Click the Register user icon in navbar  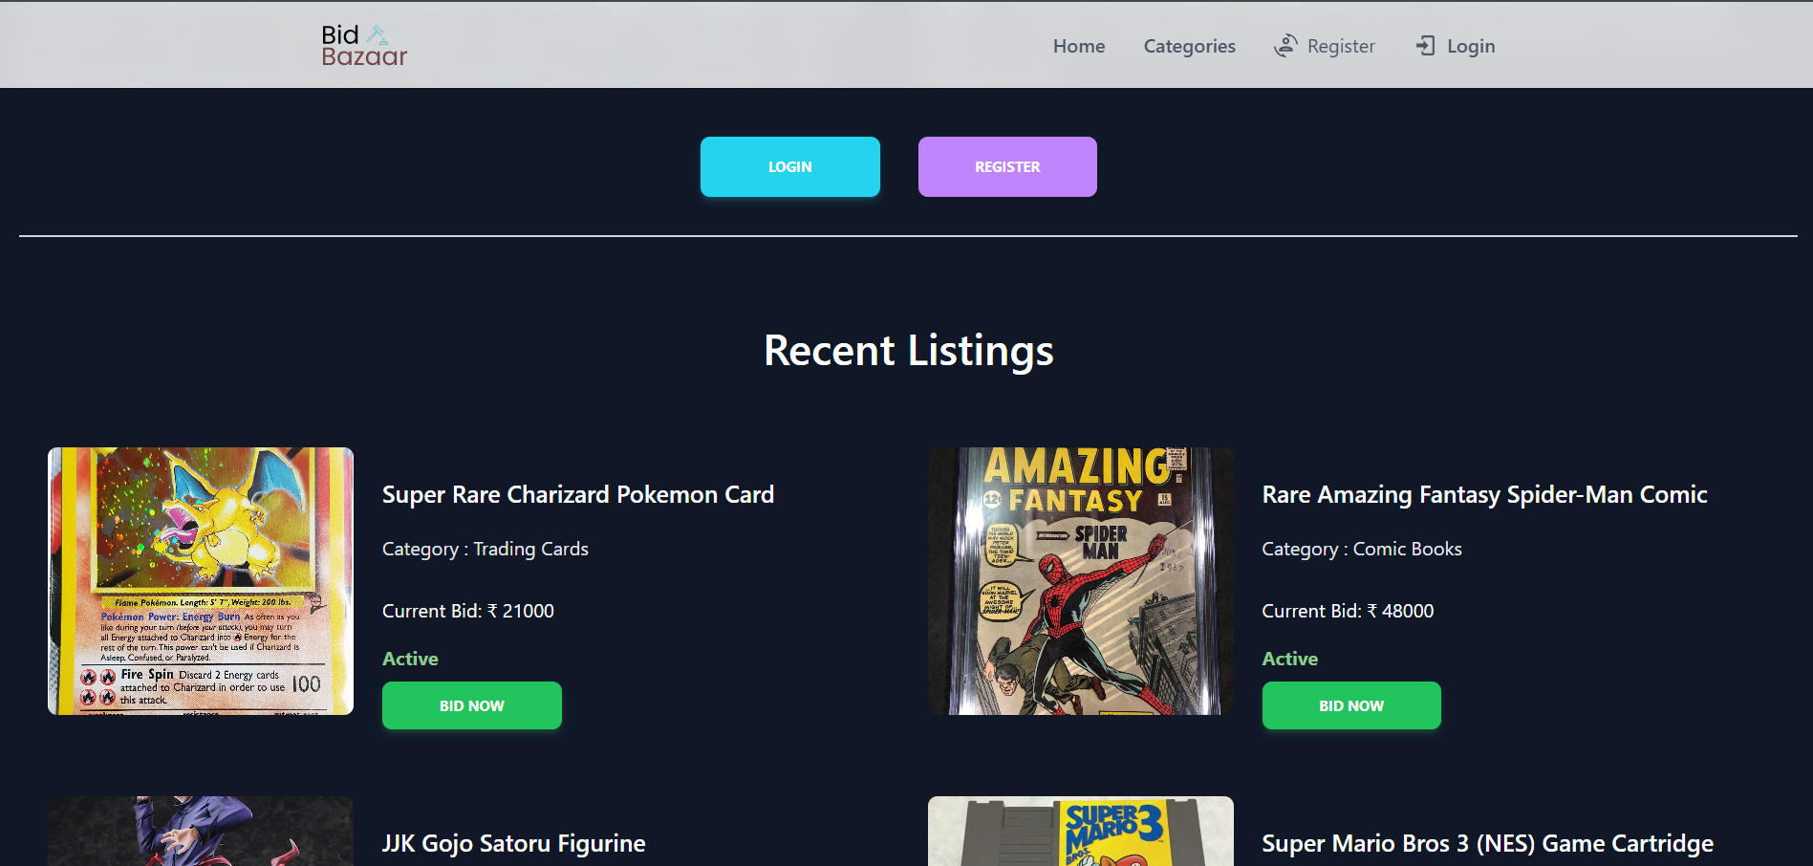click(x=1285, y=45)
